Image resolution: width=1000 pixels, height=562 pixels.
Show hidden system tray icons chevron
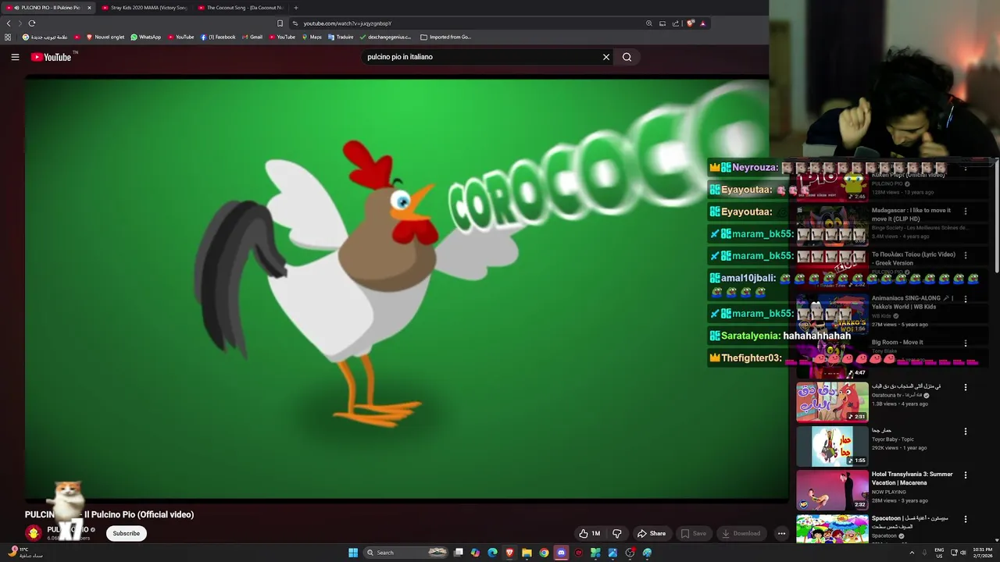pyautogui.click(x=912, y=553)
